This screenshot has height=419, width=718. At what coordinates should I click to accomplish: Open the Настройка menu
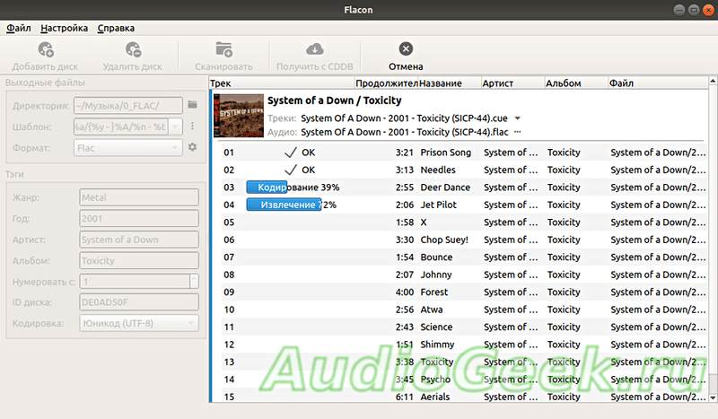tap(64, 28)
